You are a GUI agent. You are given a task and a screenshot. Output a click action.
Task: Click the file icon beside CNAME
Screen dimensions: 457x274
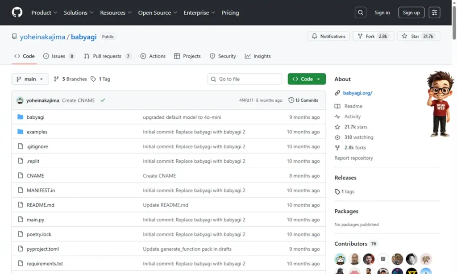pos(20,175)
